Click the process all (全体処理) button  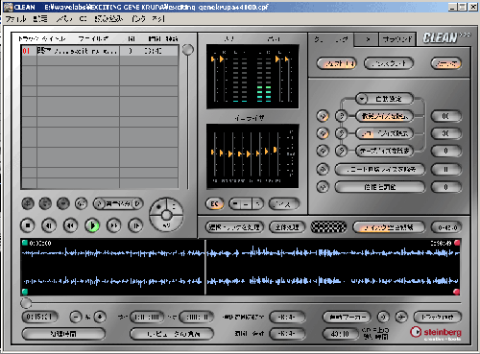[x=287, y=227]
